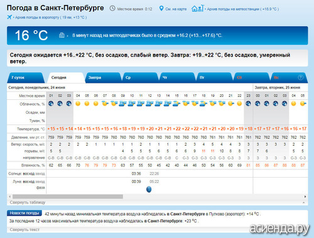Open the «См. на карте» link

pos(176,9)
